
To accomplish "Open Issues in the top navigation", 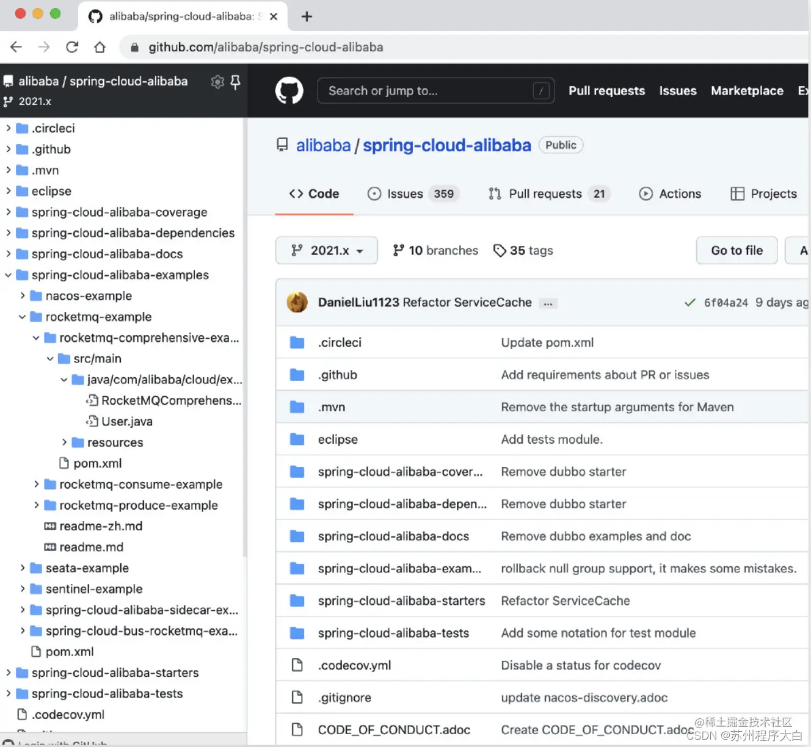I will click(678, 91).
